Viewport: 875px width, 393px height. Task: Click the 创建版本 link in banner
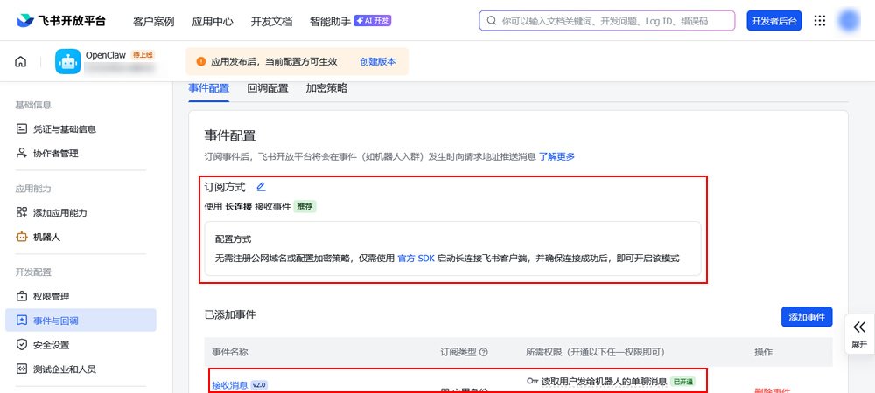[378, 62]
